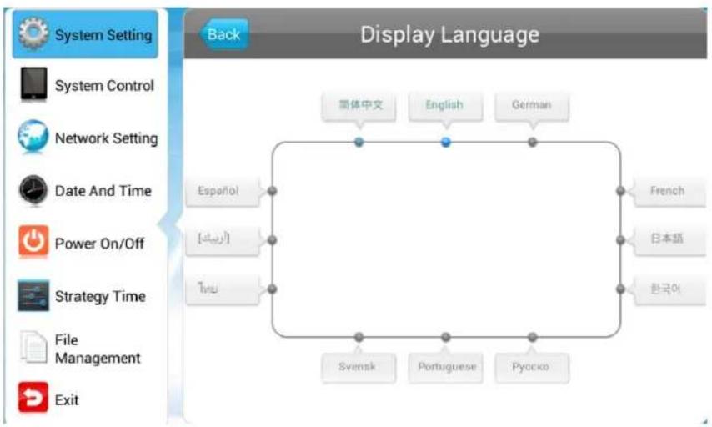Open the Network Setting menu label

[106, 138]
